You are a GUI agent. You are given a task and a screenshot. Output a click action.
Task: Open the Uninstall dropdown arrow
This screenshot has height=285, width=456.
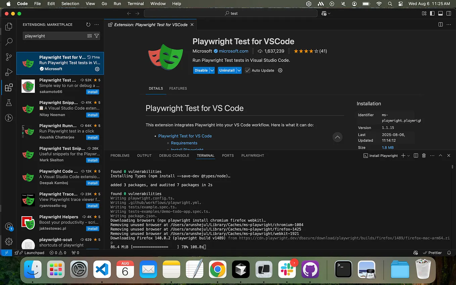tap(239, 70)
